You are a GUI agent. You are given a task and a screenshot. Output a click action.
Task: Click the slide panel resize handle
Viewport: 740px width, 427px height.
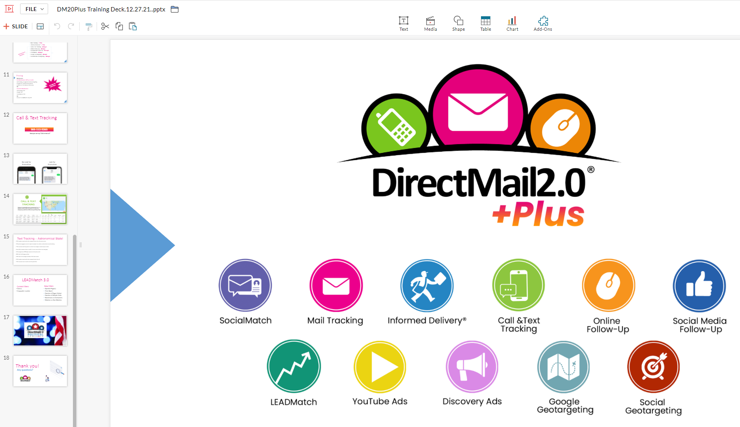[x=80, y=245]
